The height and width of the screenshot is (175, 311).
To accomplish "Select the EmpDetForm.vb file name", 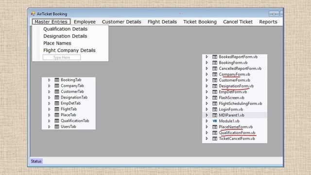I will pyautogui.click(x=233, y=92).
